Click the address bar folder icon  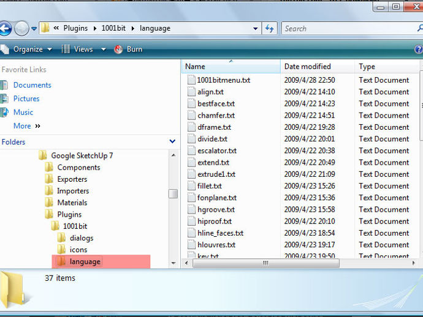click(x=45, y=28)
